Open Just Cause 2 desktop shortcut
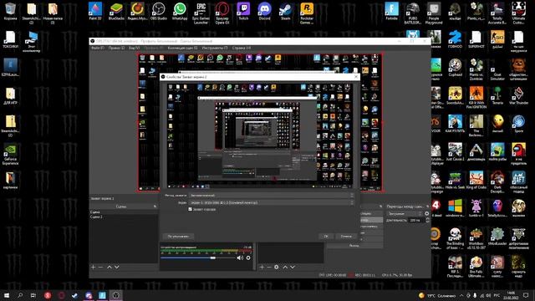This screenshot has width=535, height=301. [x=455, y=152]
